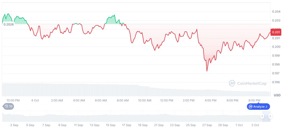
Task: Click the 0.204 price axis label
Action: (x=276, y=12)
